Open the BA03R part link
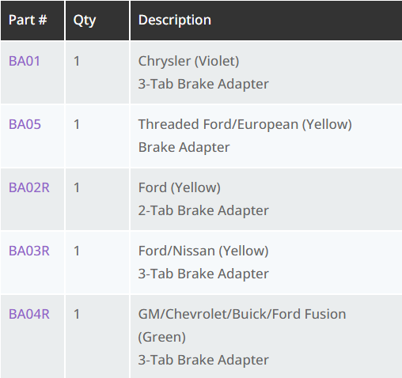Image resolution: width=402 pixels, height=378 pixels. pyautogui.click(x=29, y=251)
